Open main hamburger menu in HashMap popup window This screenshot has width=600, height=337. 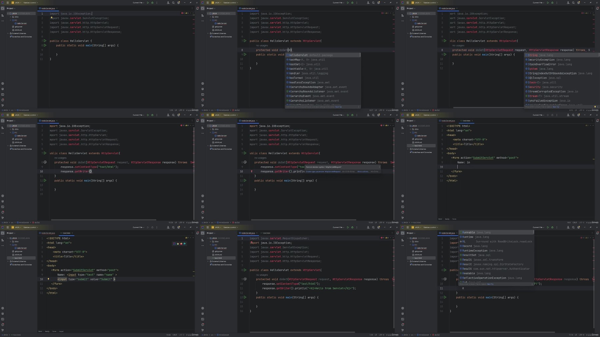tap(208, 3)
